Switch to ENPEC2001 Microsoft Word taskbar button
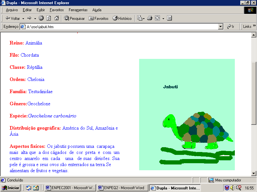257x192 pixels. tap(70, 188)
